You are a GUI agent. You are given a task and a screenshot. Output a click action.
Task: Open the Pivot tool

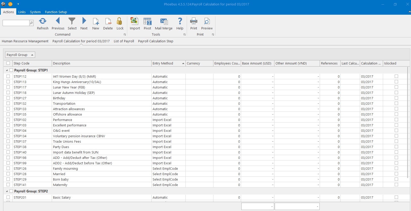coord(147,21)
